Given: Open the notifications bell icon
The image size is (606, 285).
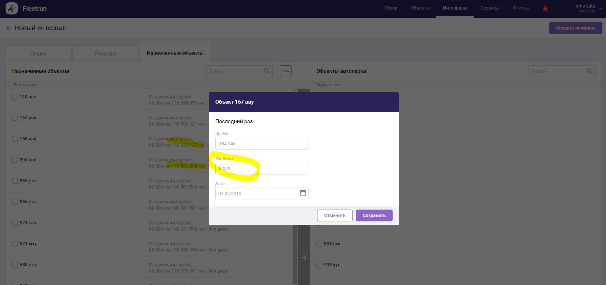Looking at the screenshot, I should coord(545,9).
